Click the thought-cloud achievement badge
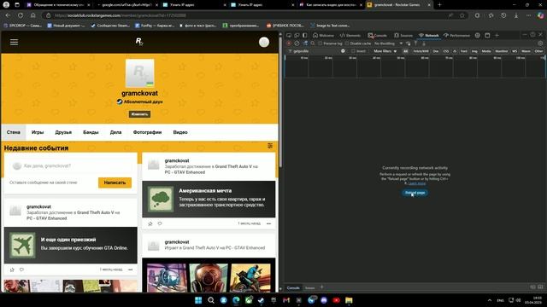The image size is (547, 307). coord(161,199)
